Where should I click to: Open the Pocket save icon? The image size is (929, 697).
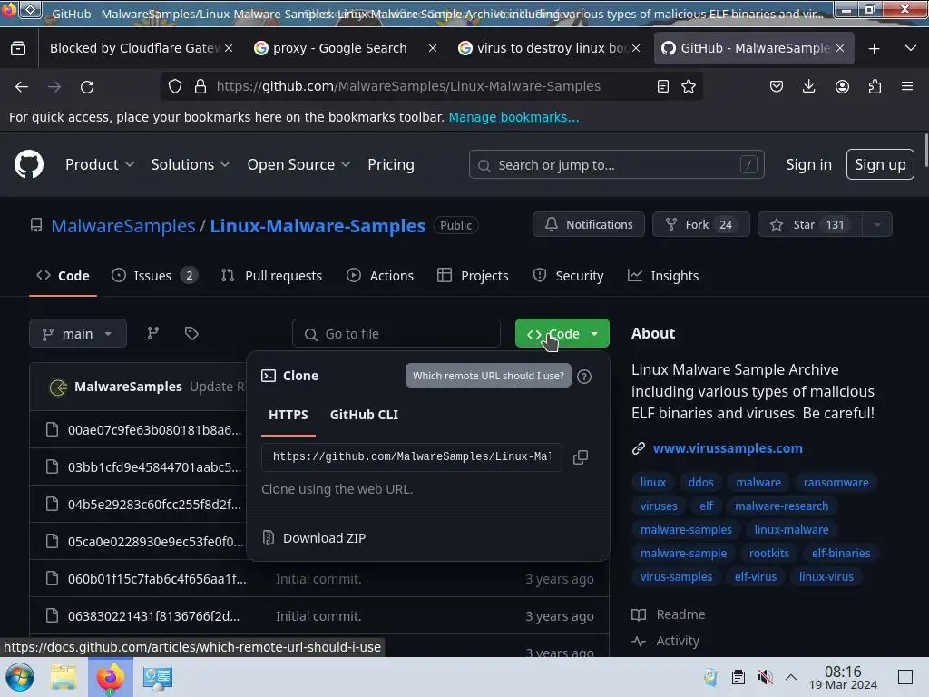777,86
